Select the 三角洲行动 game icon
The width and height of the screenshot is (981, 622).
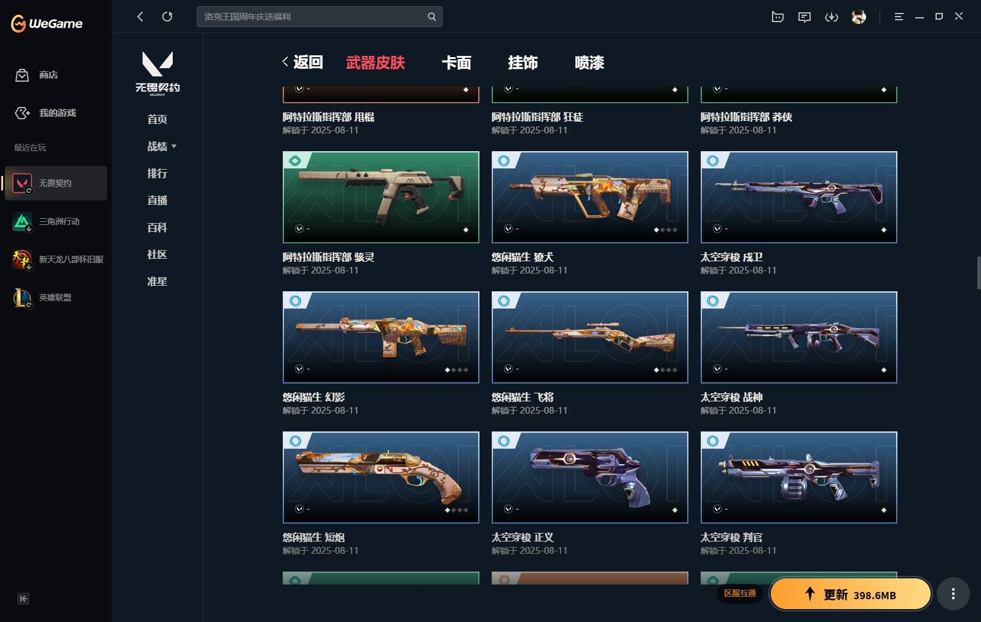point(22,221)
